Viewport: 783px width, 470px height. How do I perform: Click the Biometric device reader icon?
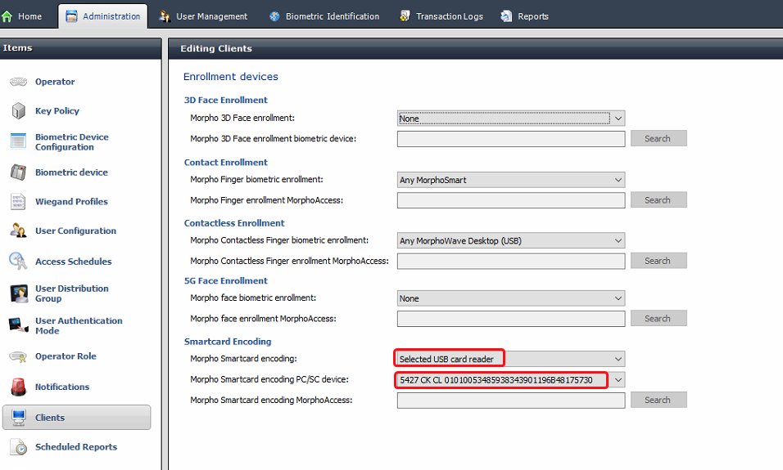click(x=19, y=172)
